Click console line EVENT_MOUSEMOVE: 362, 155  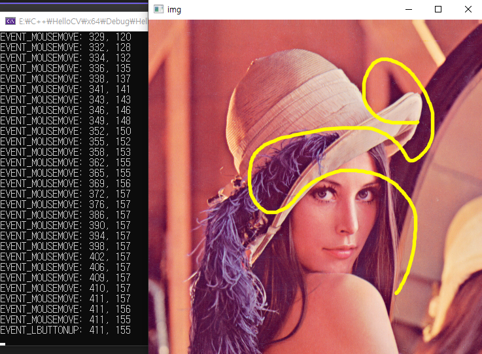65,162
